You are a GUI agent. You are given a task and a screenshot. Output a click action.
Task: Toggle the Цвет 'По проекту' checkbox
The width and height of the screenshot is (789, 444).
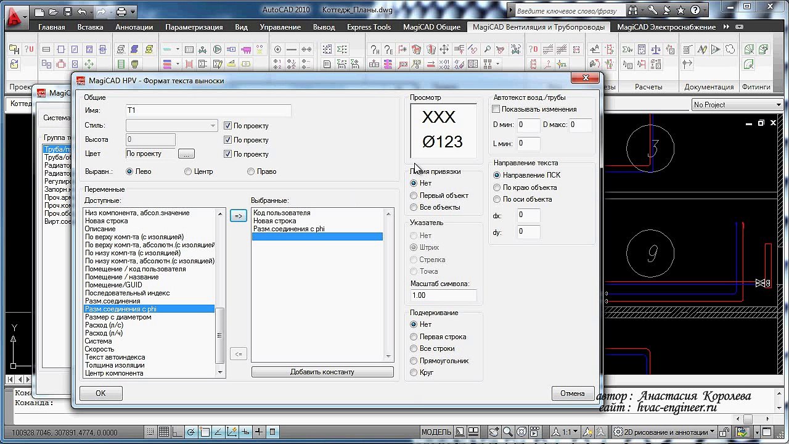pyautogui.click(x=227, y=154)
